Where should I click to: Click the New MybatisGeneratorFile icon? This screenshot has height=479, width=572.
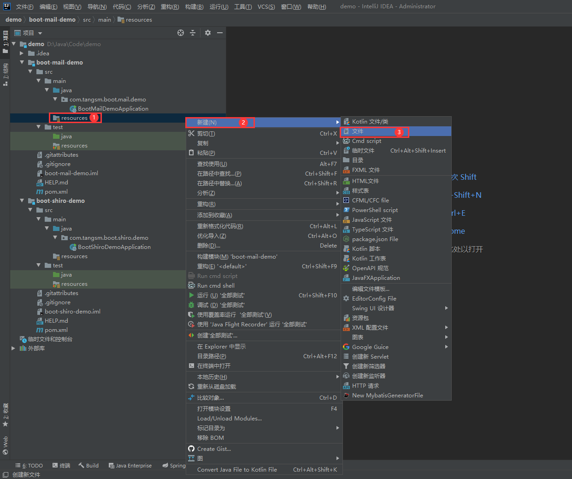click(346, 395)
